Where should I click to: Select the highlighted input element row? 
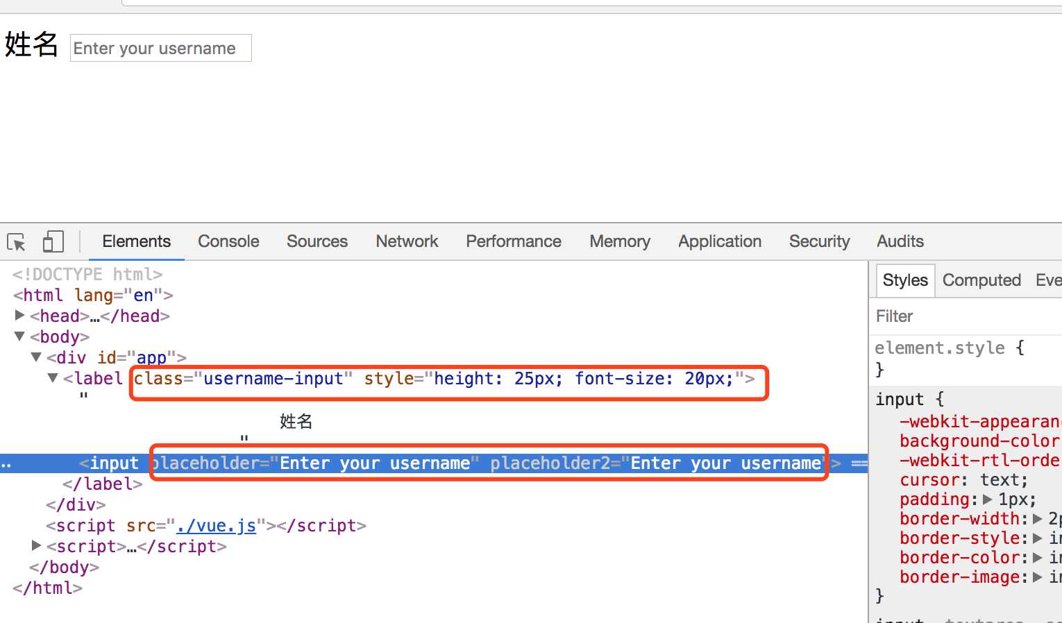pos(434,463)
